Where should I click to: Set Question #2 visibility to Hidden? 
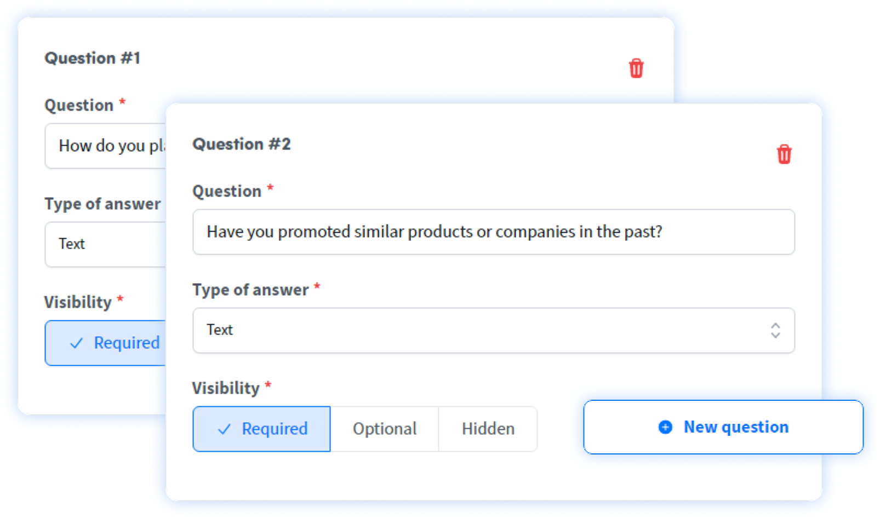tap(488, 429)
